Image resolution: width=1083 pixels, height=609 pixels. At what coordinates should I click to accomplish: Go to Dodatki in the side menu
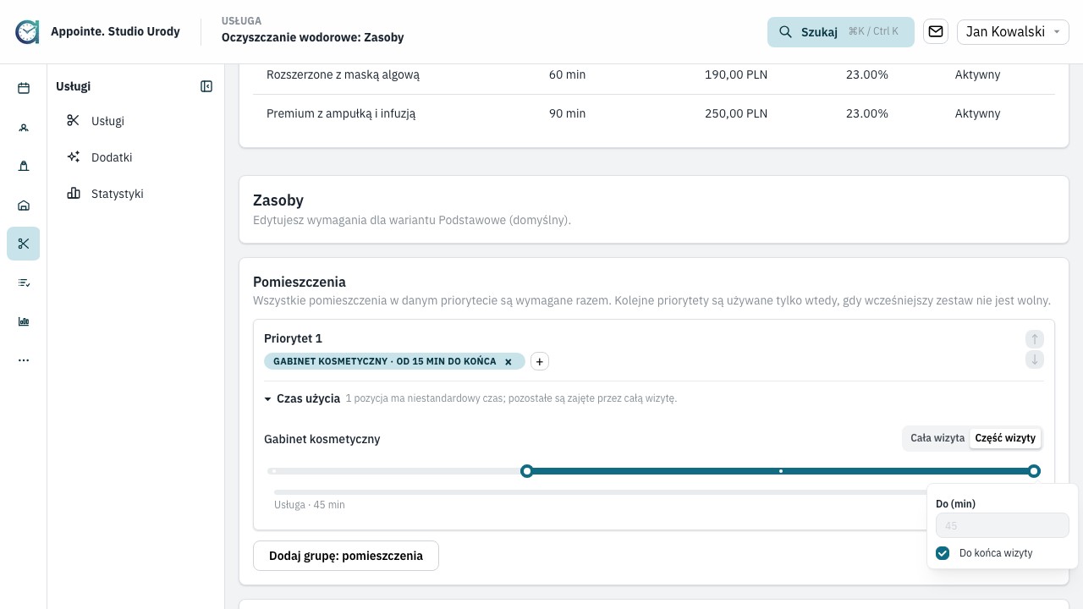(x=112, y=157)
